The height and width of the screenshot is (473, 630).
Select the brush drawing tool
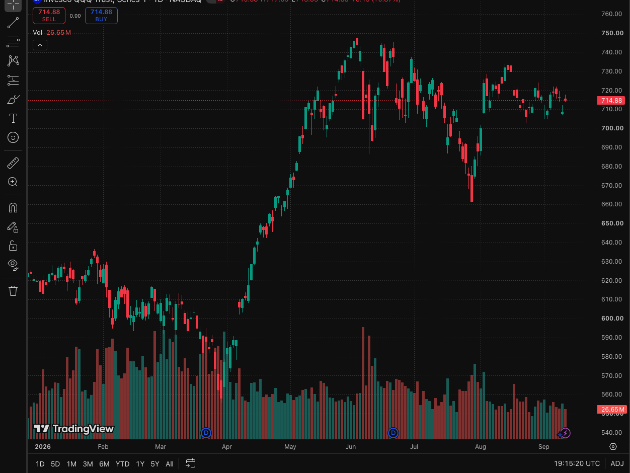click(x=13, y=99)
